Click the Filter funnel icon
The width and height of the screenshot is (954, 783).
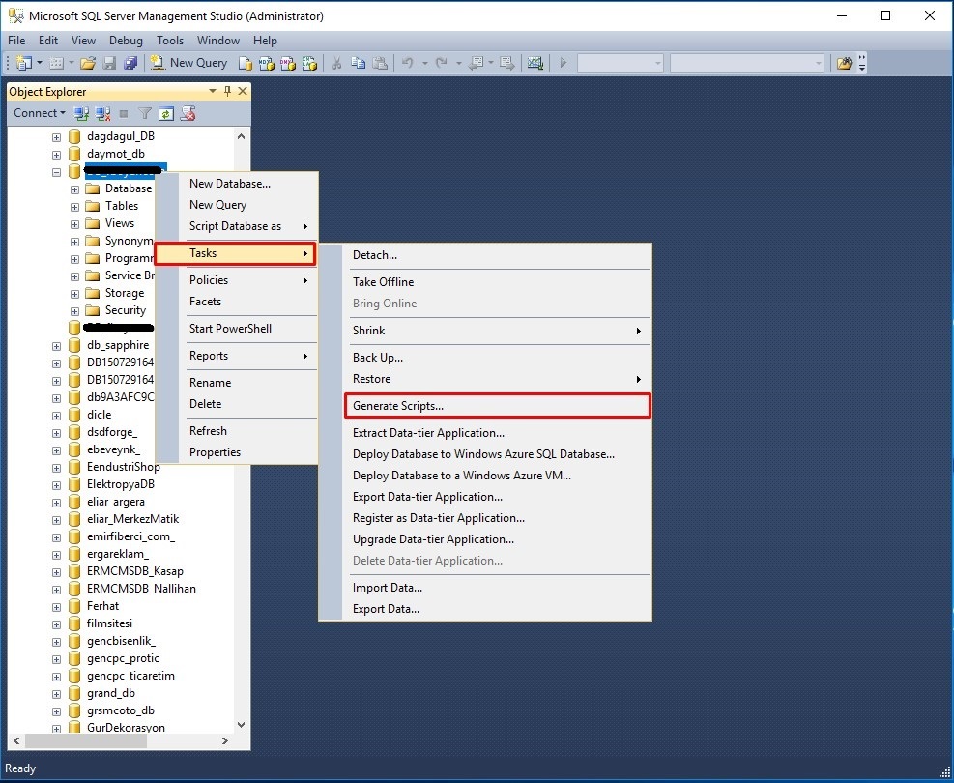tap(145, 113)
